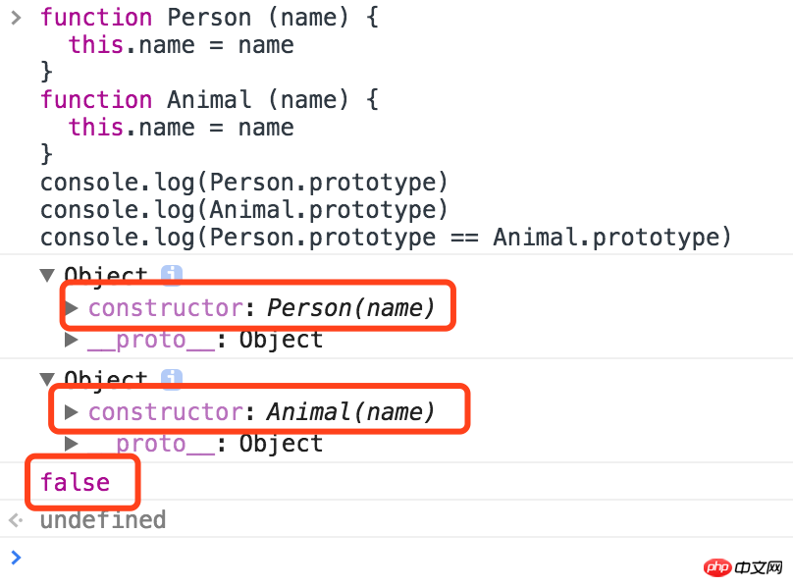793x587 pixels.
Task: Click the info icon beside first Object
Action: [x=172, y=276]
